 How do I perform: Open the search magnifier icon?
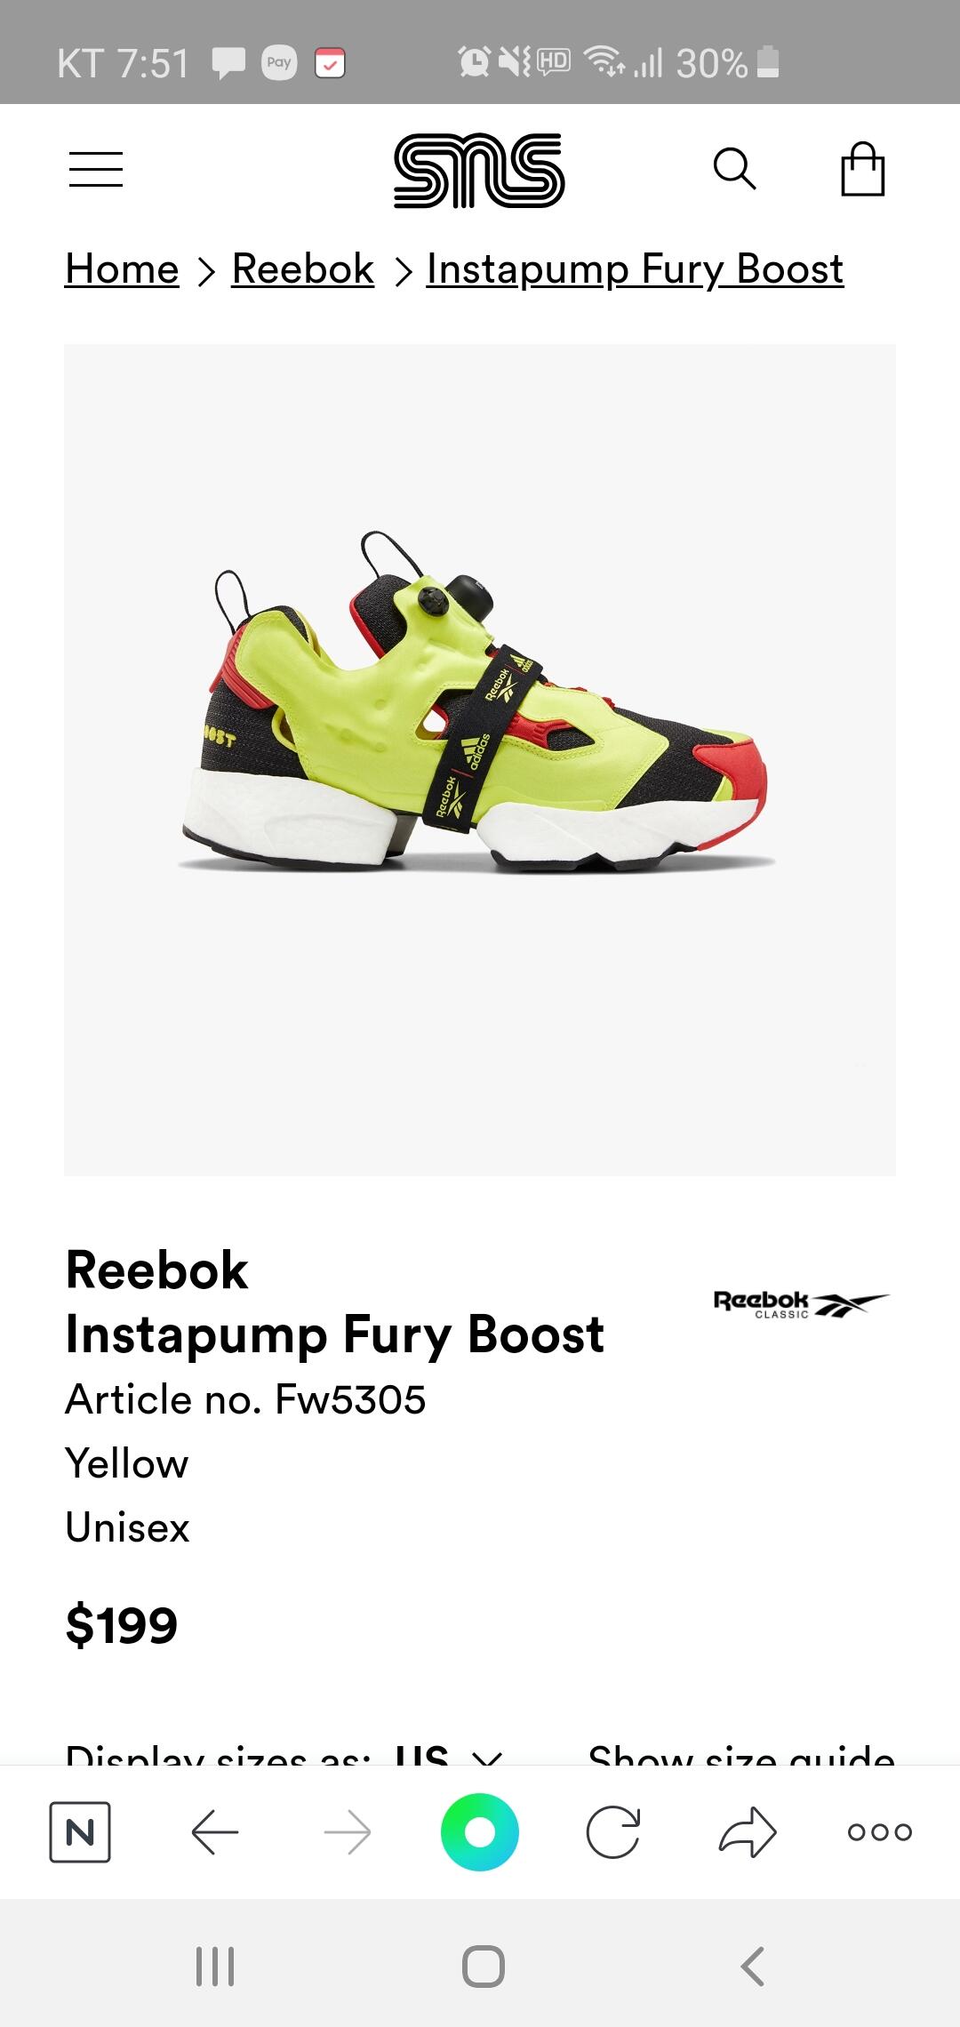tap(734, 169)
